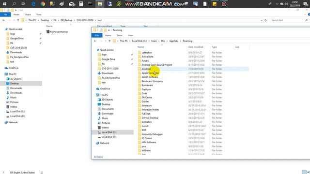Click File tab in the test window
Screen dimensions: 310x174
[x=5, y=14]
